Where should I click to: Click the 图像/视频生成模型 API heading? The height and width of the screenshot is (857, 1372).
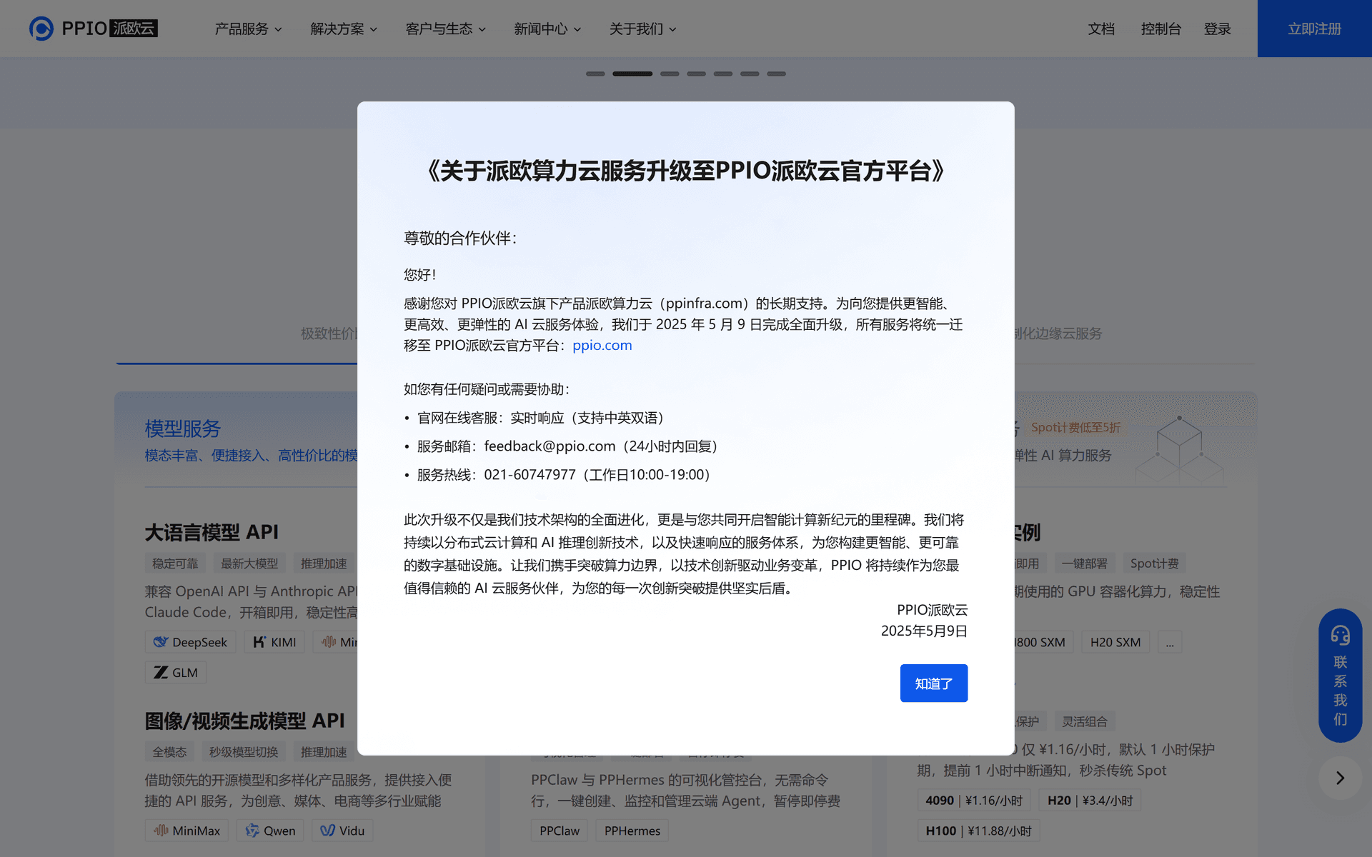coord(244,721)
